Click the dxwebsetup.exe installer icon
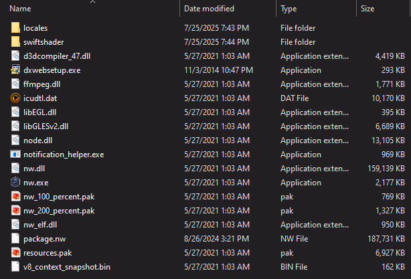This screenshot has height=279, width=411. coord(16,70)
